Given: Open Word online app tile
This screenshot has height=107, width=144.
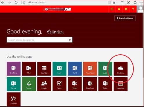Looking at the screenshot, I should pyautogui.click(x=75, y=69).
